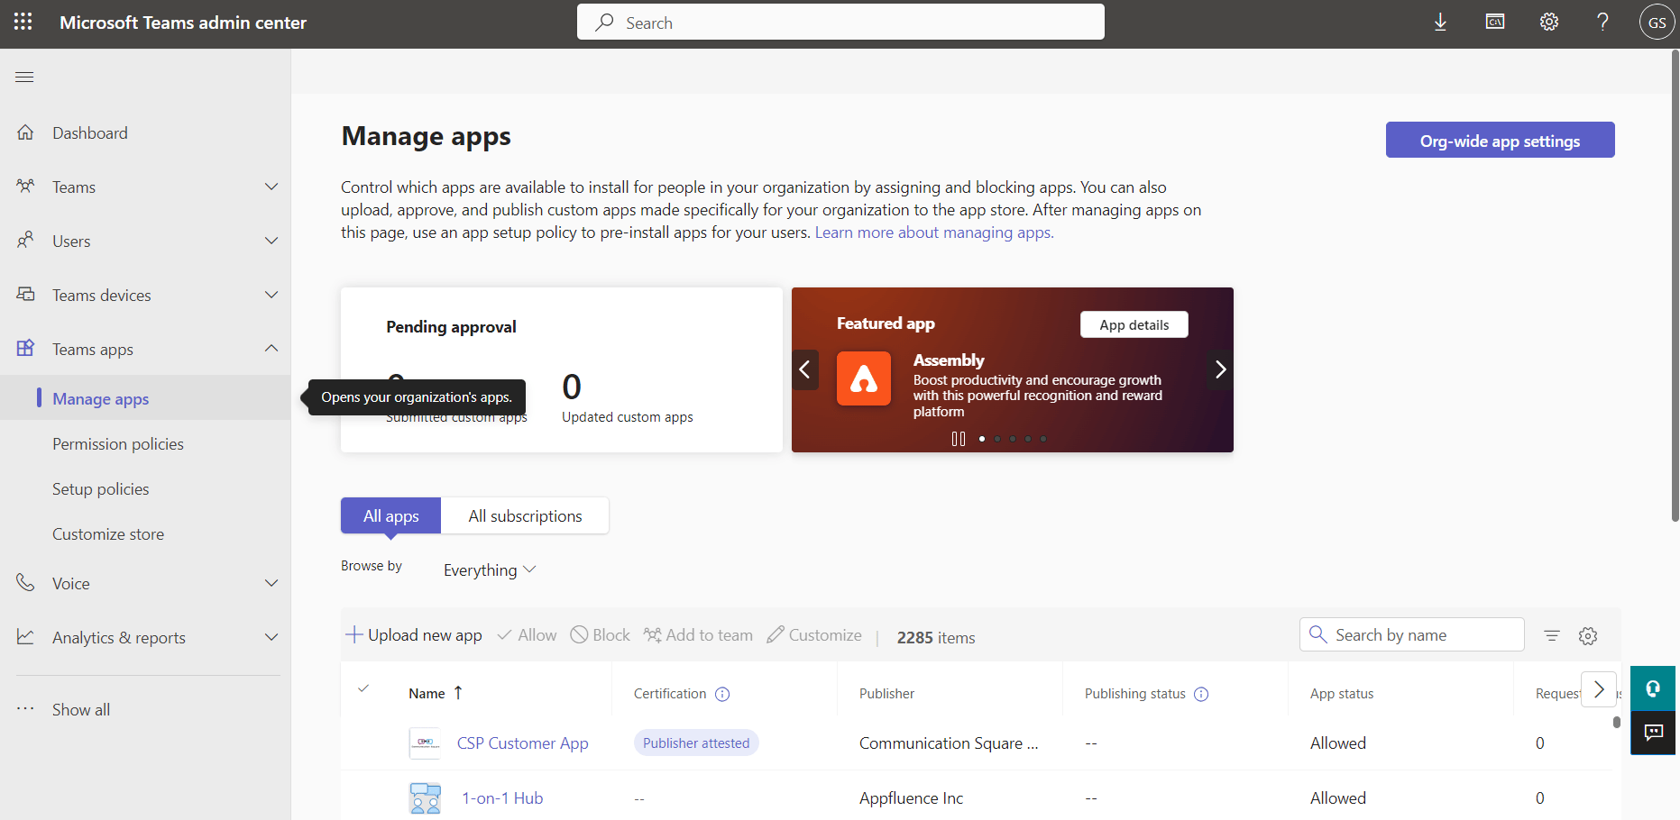
Task: Click the Allow toolbar action
Action: point(527,635)
